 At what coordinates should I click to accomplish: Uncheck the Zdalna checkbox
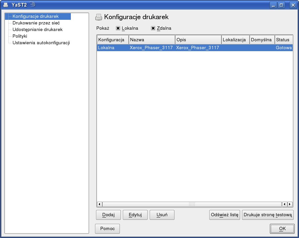pyautogui.click(x=153, y=28)
